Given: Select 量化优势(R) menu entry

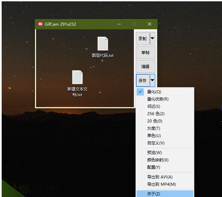Looking at the screenshot, I should (x=165, y=99).
